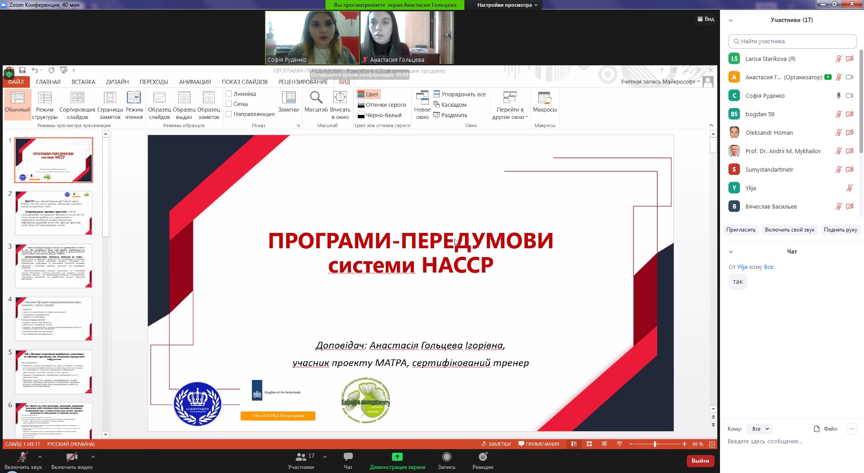Screen dimensions: 864x473
Task: Switch to ДИЗАЙН ribbon tab
Action: click(x=117, y=82)
